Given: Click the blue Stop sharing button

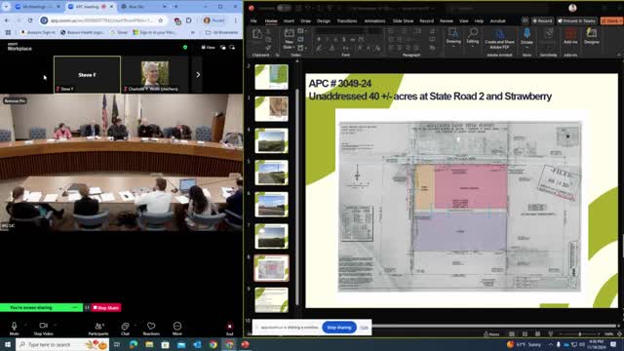Looking at the screenshot, I should click(339, 328).
